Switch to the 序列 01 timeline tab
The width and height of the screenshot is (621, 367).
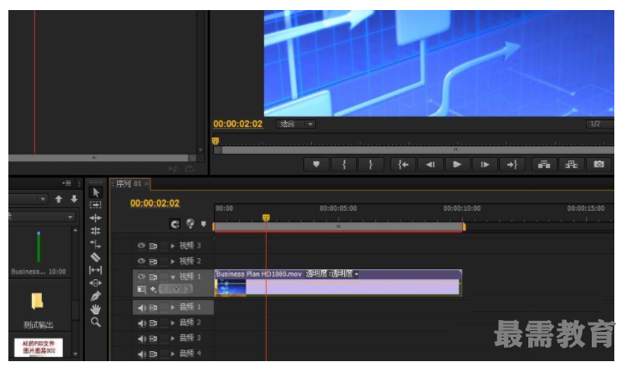click(128, 184)
